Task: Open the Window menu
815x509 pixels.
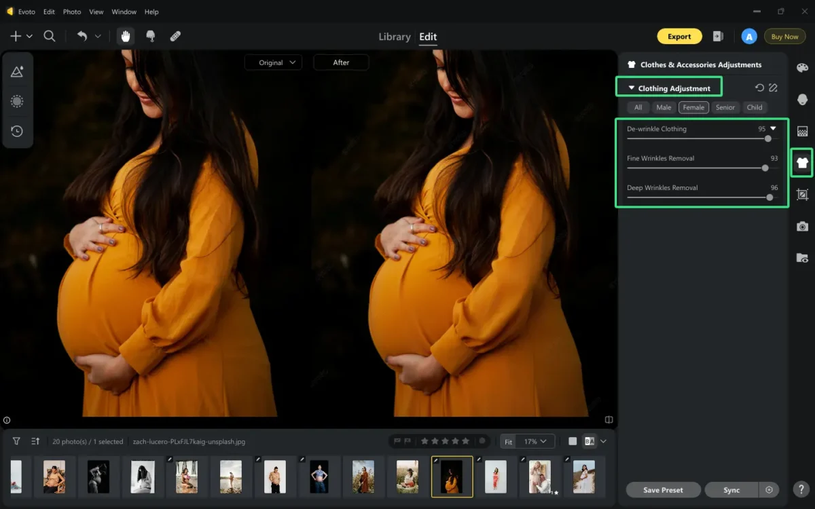Action: tap(124, 12)
